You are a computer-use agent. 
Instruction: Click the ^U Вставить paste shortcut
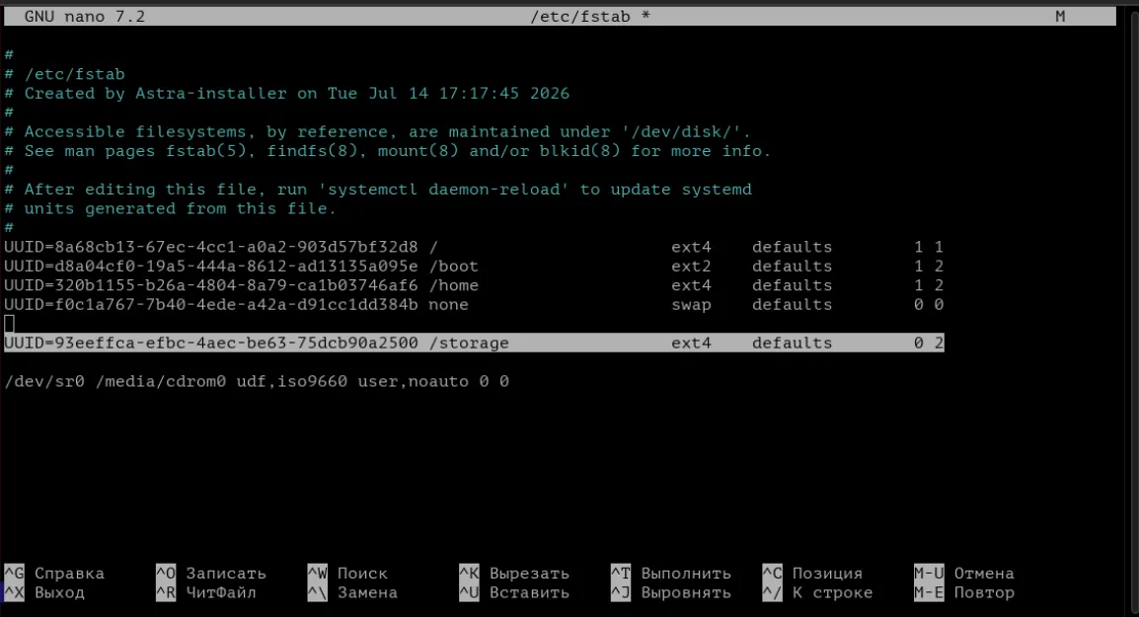point(514,592)
